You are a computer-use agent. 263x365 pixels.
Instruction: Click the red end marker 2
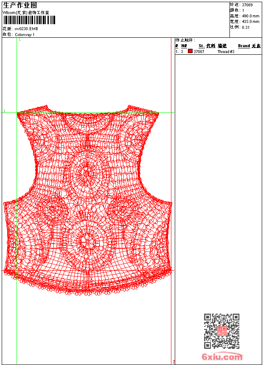tap(173, 362)
